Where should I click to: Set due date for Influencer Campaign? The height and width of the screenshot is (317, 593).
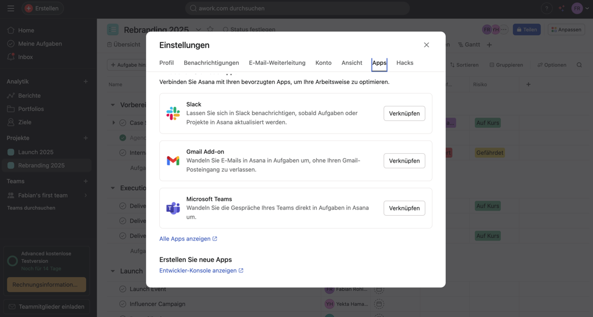(x=379, y=304)
